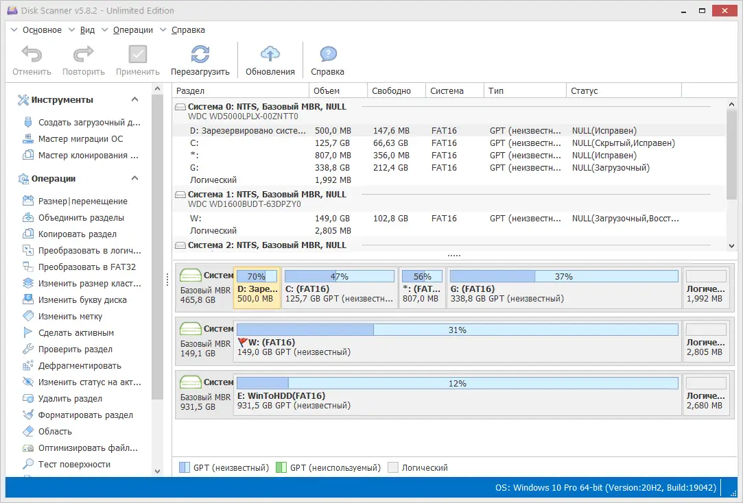Select Создать загрузочный диск tool
743x503 pixels.
89,123
